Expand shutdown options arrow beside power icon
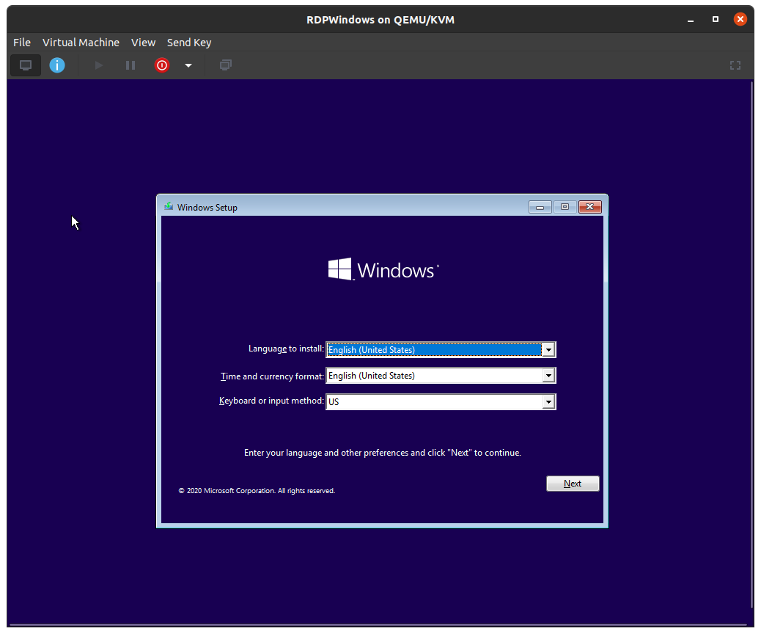 point(188,65)
